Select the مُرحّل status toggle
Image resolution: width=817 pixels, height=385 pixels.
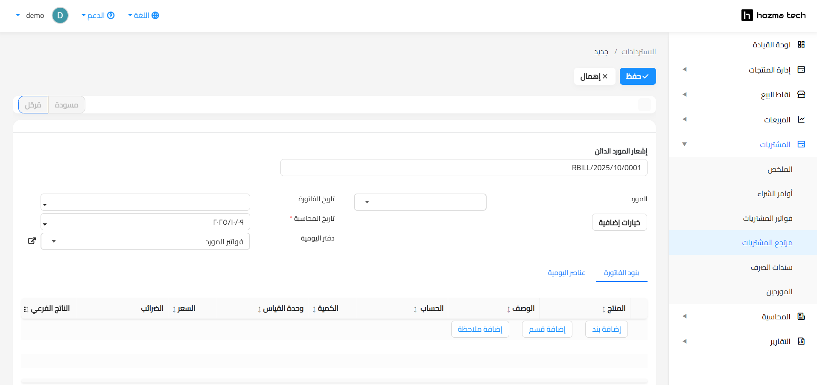tap(33, 105)
